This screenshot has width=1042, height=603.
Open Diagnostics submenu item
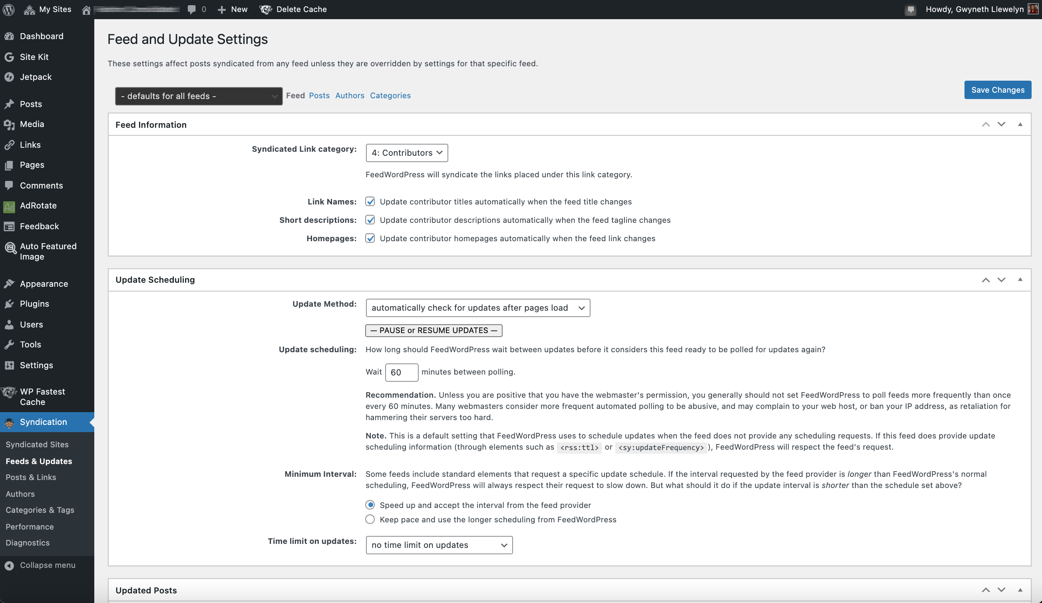tap(28, 543)
